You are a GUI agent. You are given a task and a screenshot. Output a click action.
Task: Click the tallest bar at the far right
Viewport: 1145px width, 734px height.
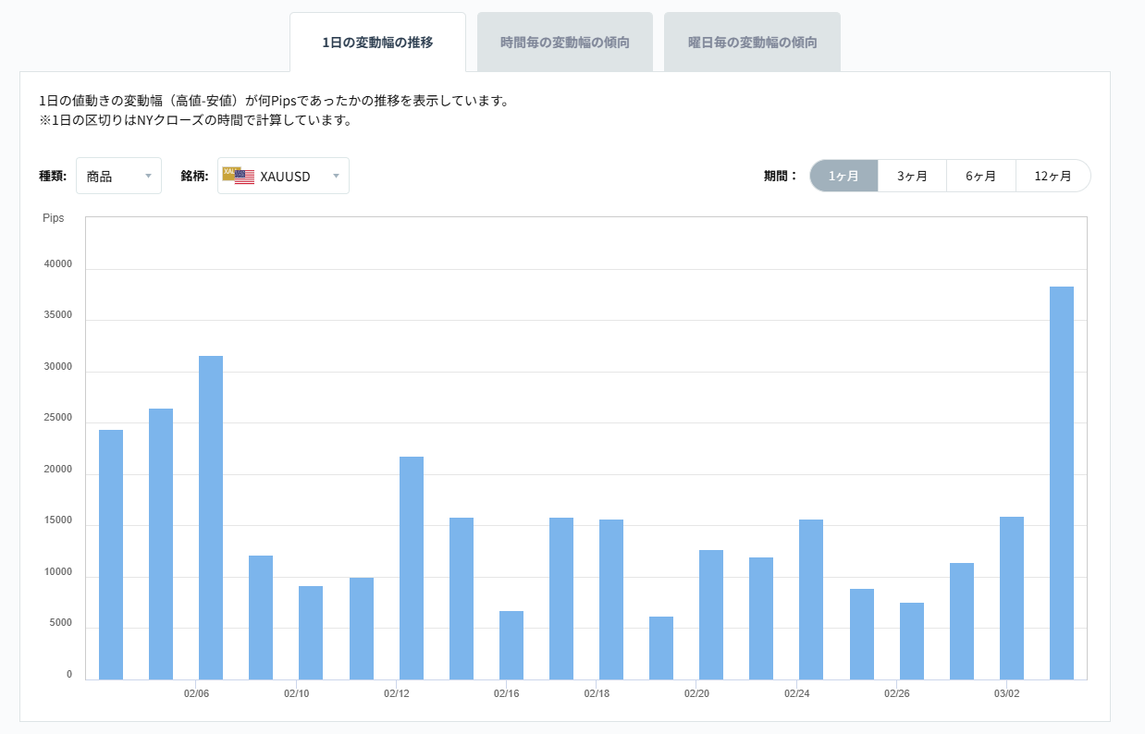1060,481
